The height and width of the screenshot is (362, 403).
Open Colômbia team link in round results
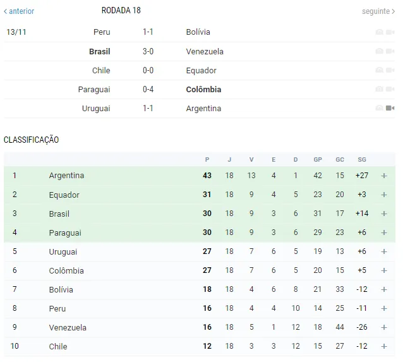coord(203,90)
